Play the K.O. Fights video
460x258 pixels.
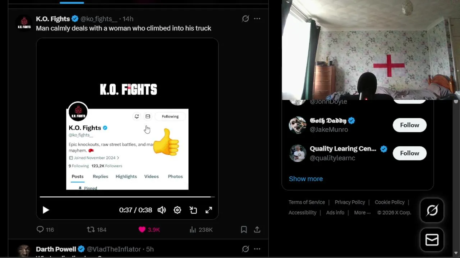pos(46,210)
